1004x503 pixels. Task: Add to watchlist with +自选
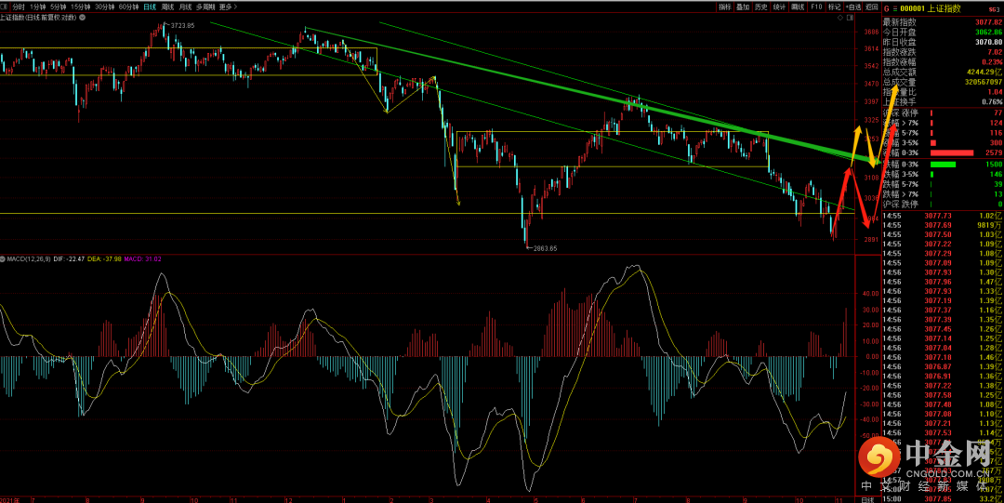point(852,6)
